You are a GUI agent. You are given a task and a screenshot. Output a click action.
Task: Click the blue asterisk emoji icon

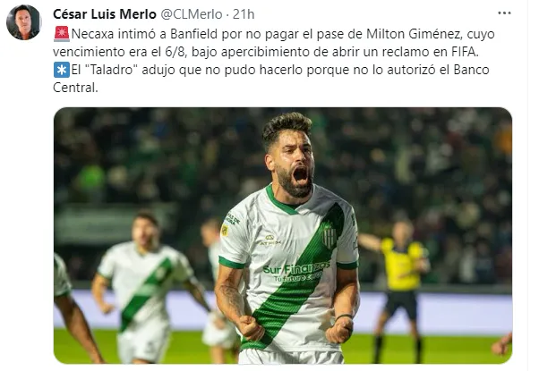(62, 70)
